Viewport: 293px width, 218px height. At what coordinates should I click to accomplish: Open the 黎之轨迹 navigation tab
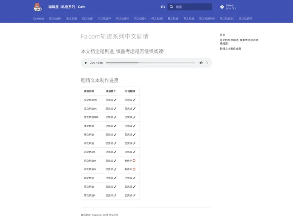(72, 18)
